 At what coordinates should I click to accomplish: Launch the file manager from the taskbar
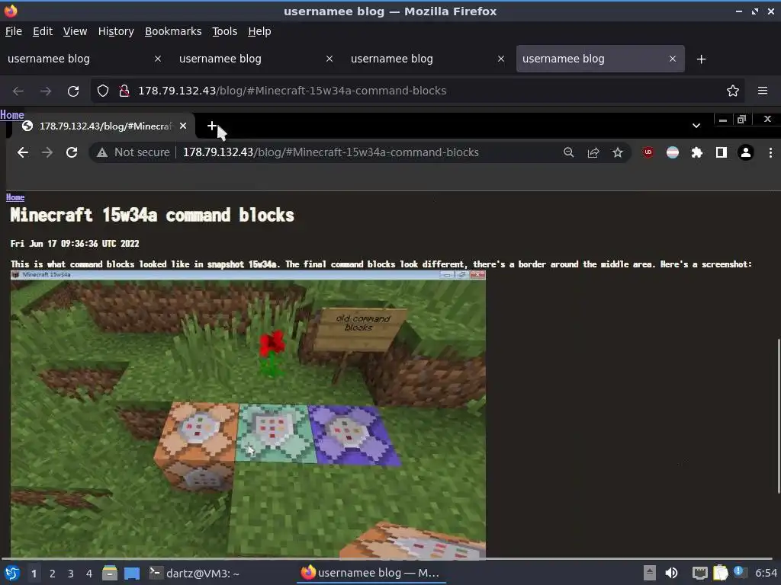tap(110, 573)
